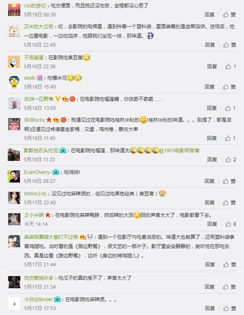Like 小芬达fender's comment
Image resolution: width=244 pixels, height=315 pixels.
(x=229, y=308)
